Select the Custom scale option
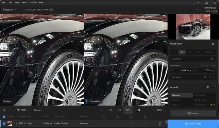 209,52
